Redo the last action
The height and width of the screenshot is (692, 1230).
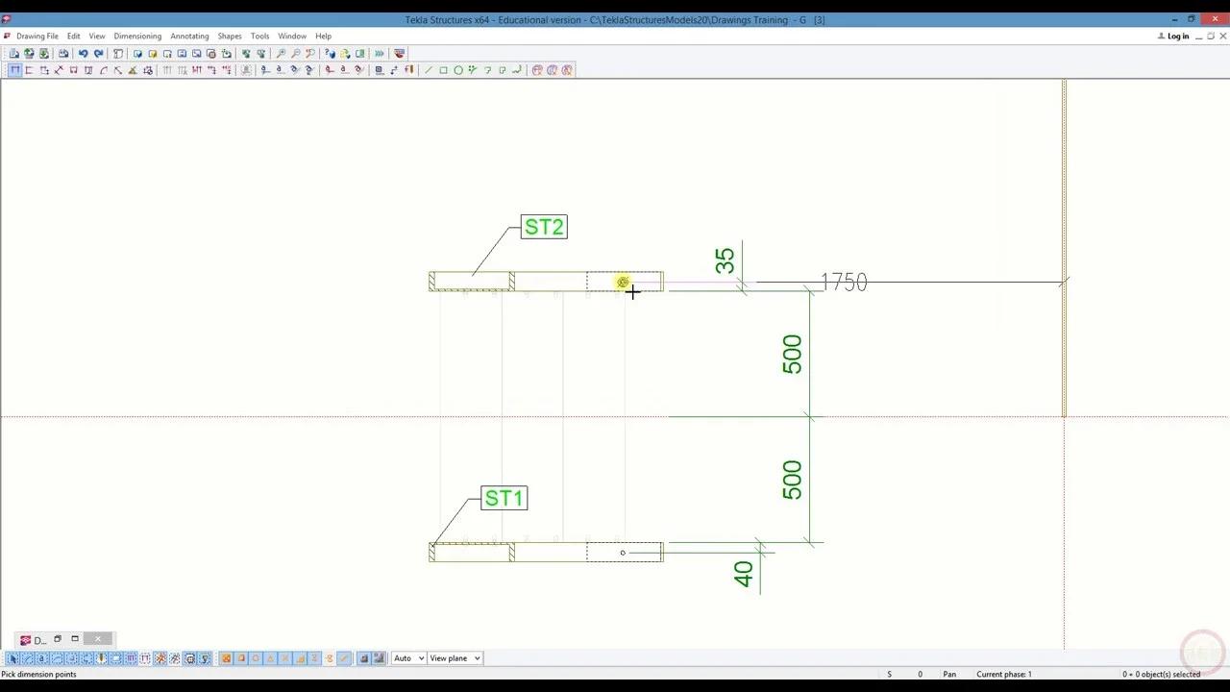coord(98,53)
